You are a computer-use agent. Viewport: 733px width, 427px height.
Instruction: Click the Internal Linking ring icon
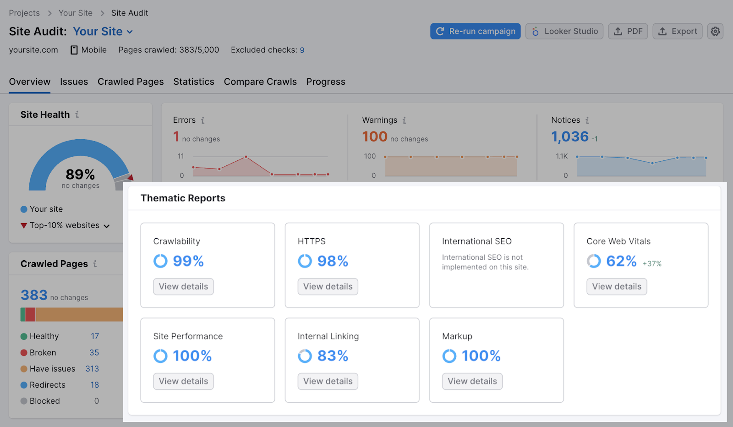305,356
